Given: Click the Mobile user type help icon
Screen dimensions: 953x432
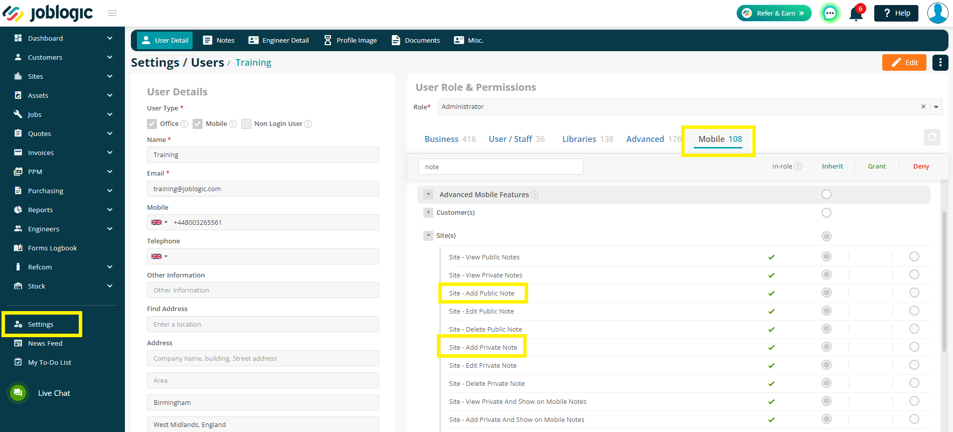Looking at the screenshot, I should pos(233,124).
